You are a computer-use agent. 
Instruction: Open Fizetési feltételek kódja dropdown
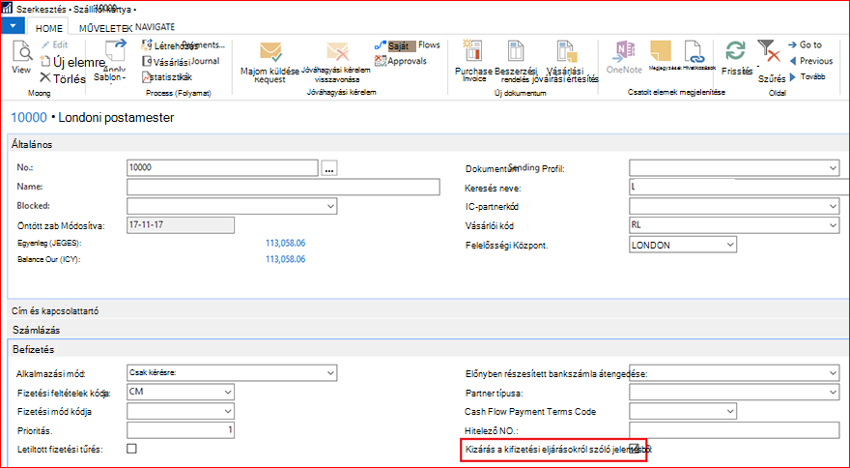tap(228, 392)
